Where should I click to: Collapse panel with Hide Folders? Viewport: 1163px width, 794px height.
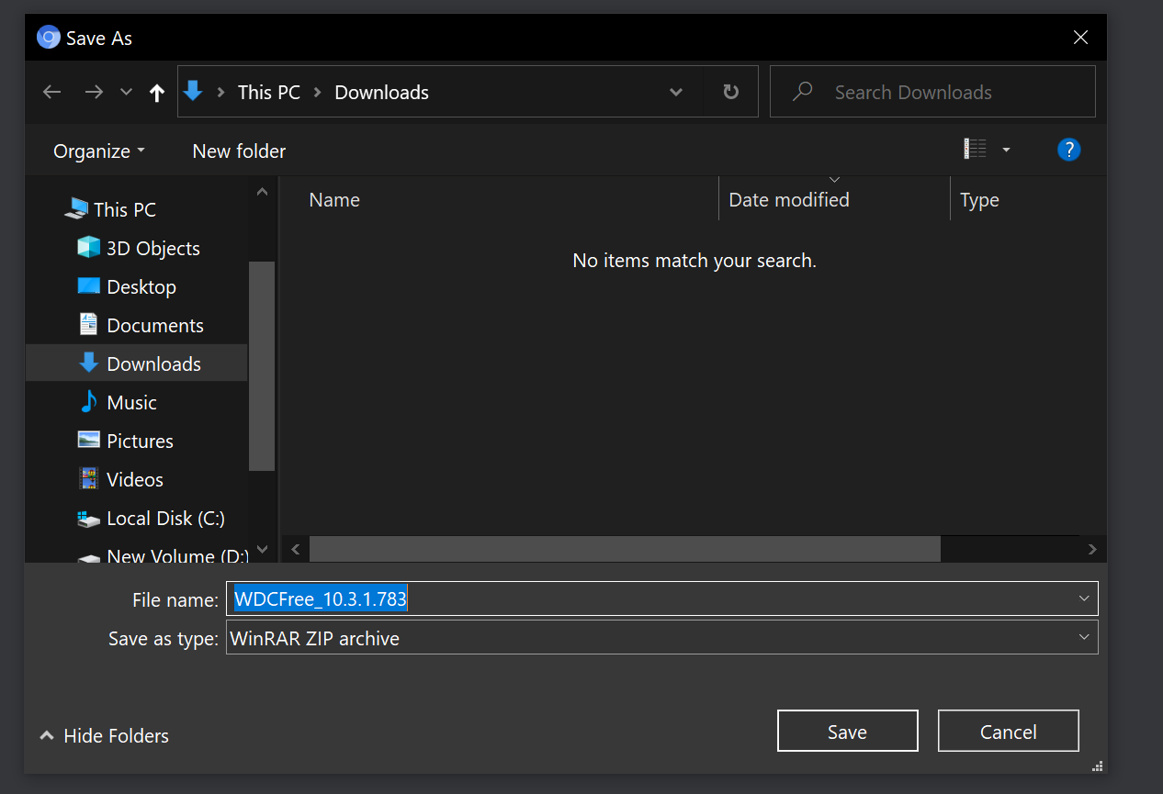[105, 735]
